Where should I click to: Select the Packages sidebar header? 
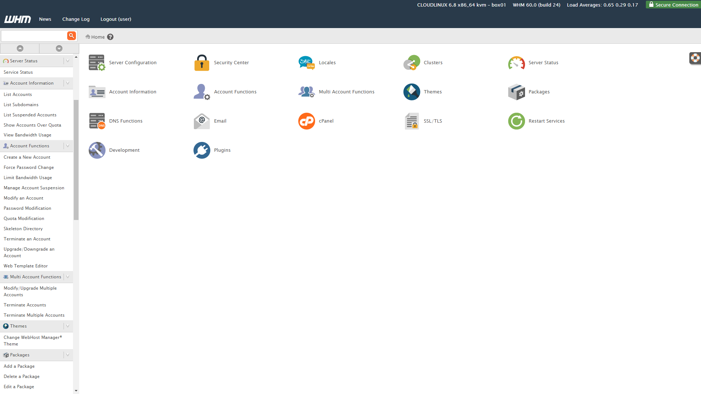(20, 355)
